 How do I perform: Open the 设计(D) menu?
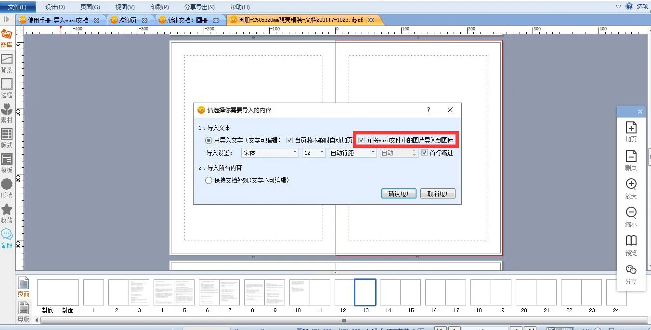coord(55,7)
